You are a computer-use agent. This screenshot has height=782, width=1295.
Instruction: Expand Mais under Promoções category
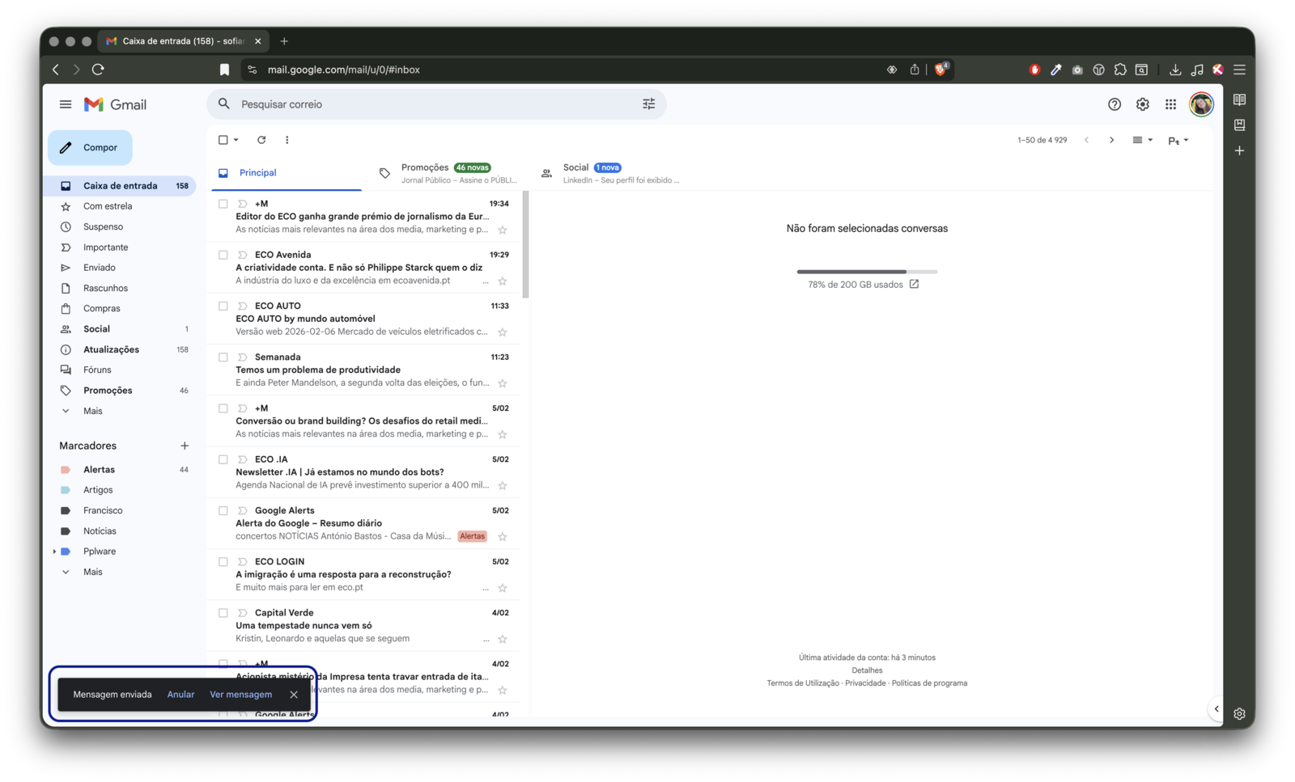coord(92,411)
